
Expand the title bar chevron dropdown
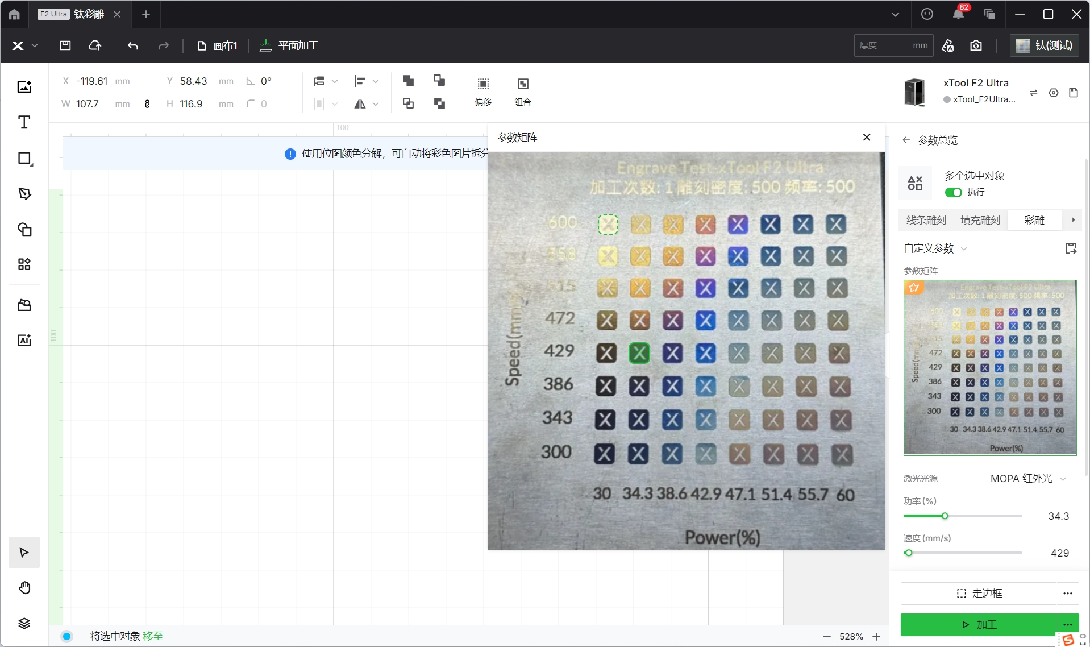click(895, 14)
